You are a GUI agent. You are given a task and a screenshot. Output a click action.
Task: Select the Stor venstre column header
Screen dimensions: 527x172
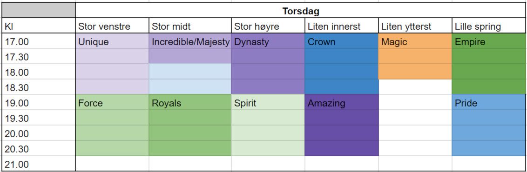[x=112, y=26]
